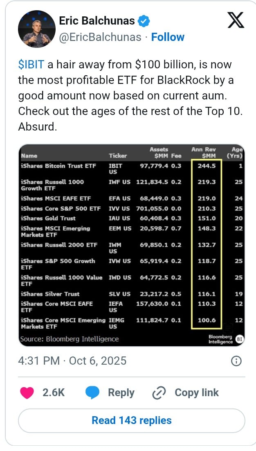Click Eric Balchunas profile avatar

click(x=37, y=29)
